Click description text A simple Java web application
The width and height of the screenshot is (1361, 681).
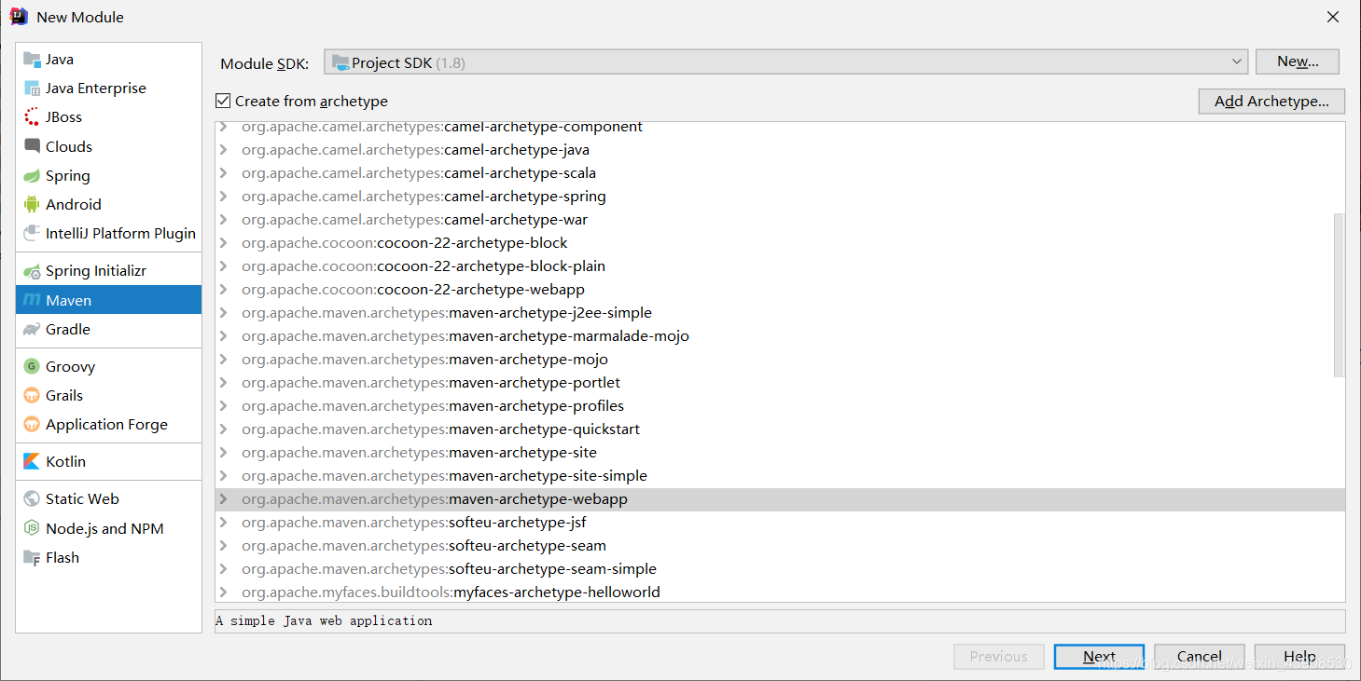(324, 620)
